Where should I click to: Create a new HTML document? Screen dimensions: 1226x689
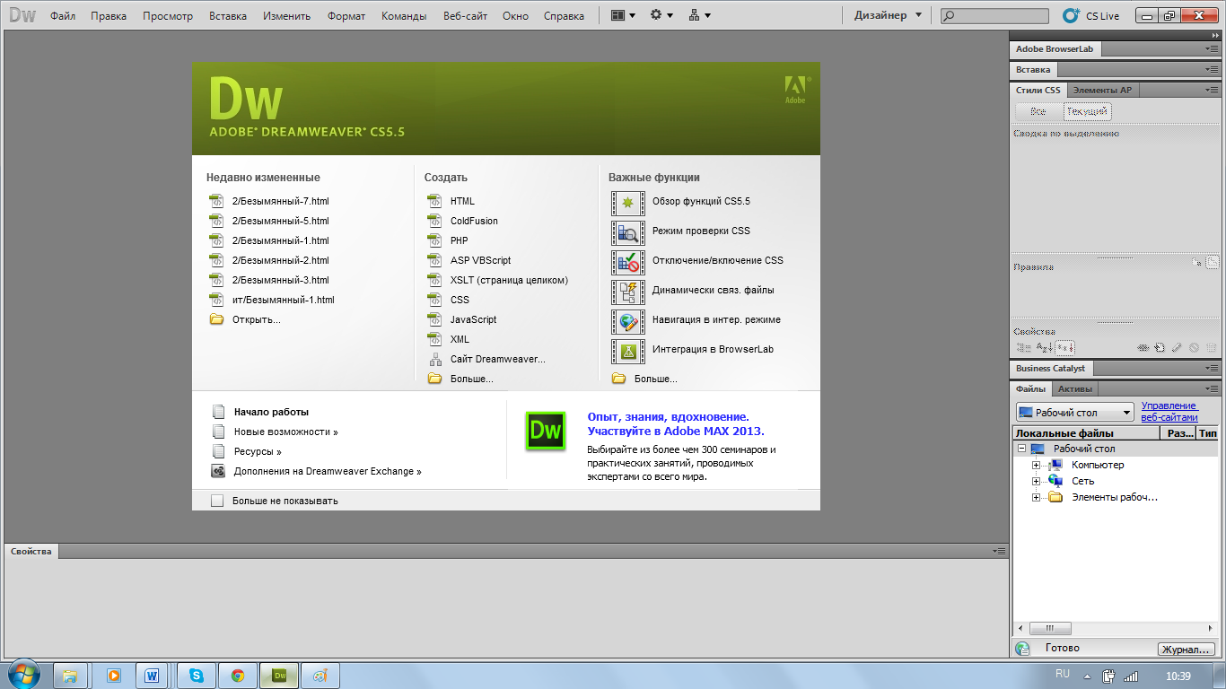462,202
